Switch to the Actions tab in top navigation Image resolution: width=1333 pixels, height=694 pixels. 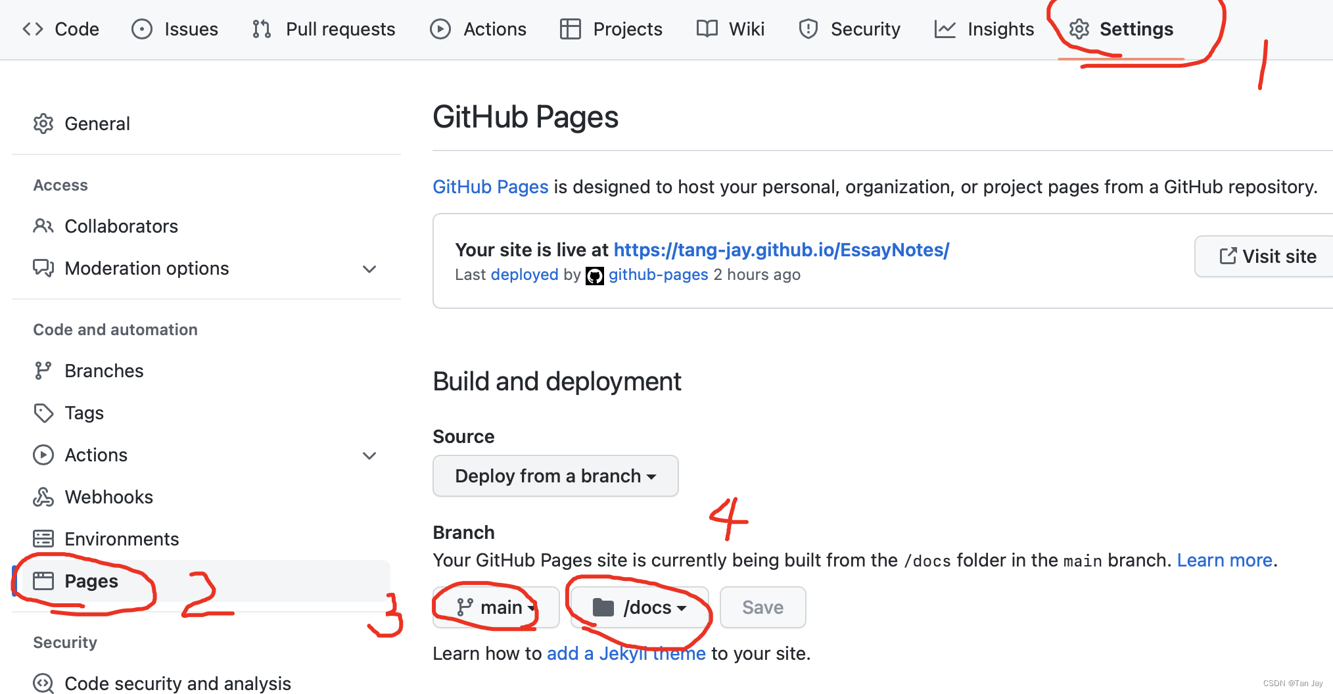pyautogui.click(x=478, y=29)
